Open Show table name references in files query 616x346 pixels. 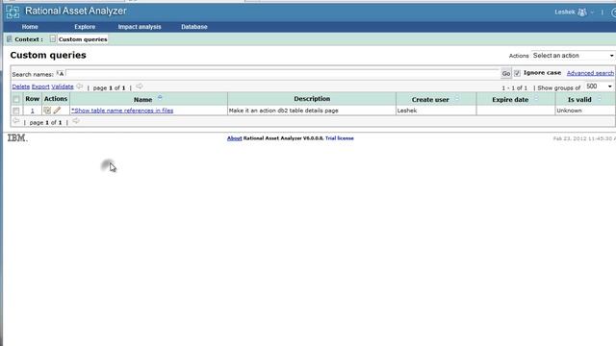click(x=122, y=111)
